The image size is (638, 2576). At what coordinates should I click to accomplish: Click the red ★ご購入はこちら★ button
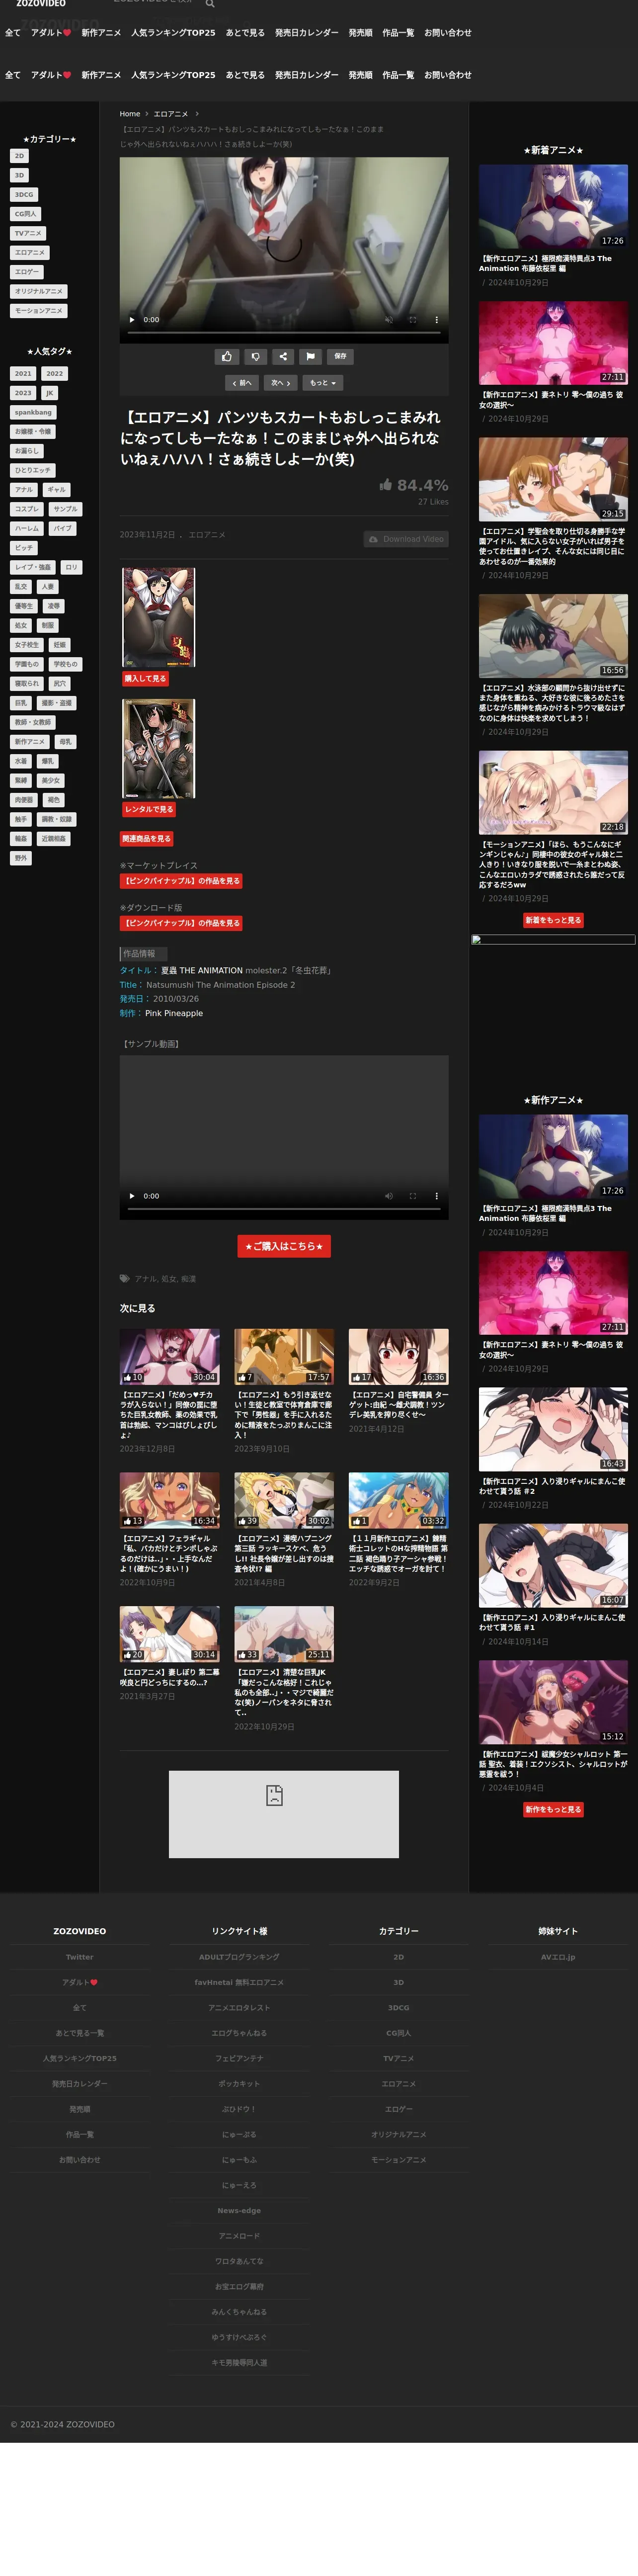[284, 1246]
